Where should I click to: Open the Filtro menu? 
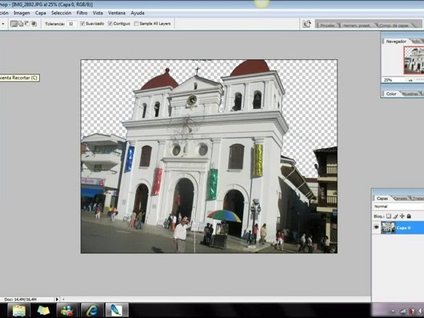click(x=82, y=13)
